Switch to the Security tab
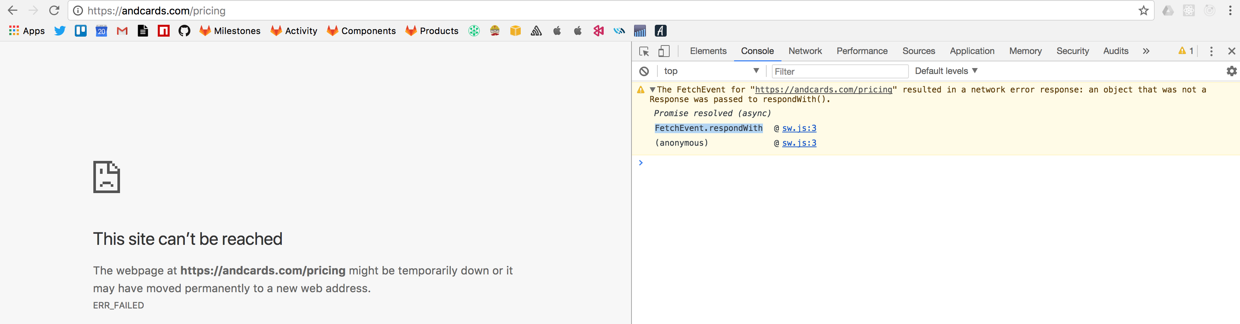The image size is (1240, 324). tap(1073, 51)
